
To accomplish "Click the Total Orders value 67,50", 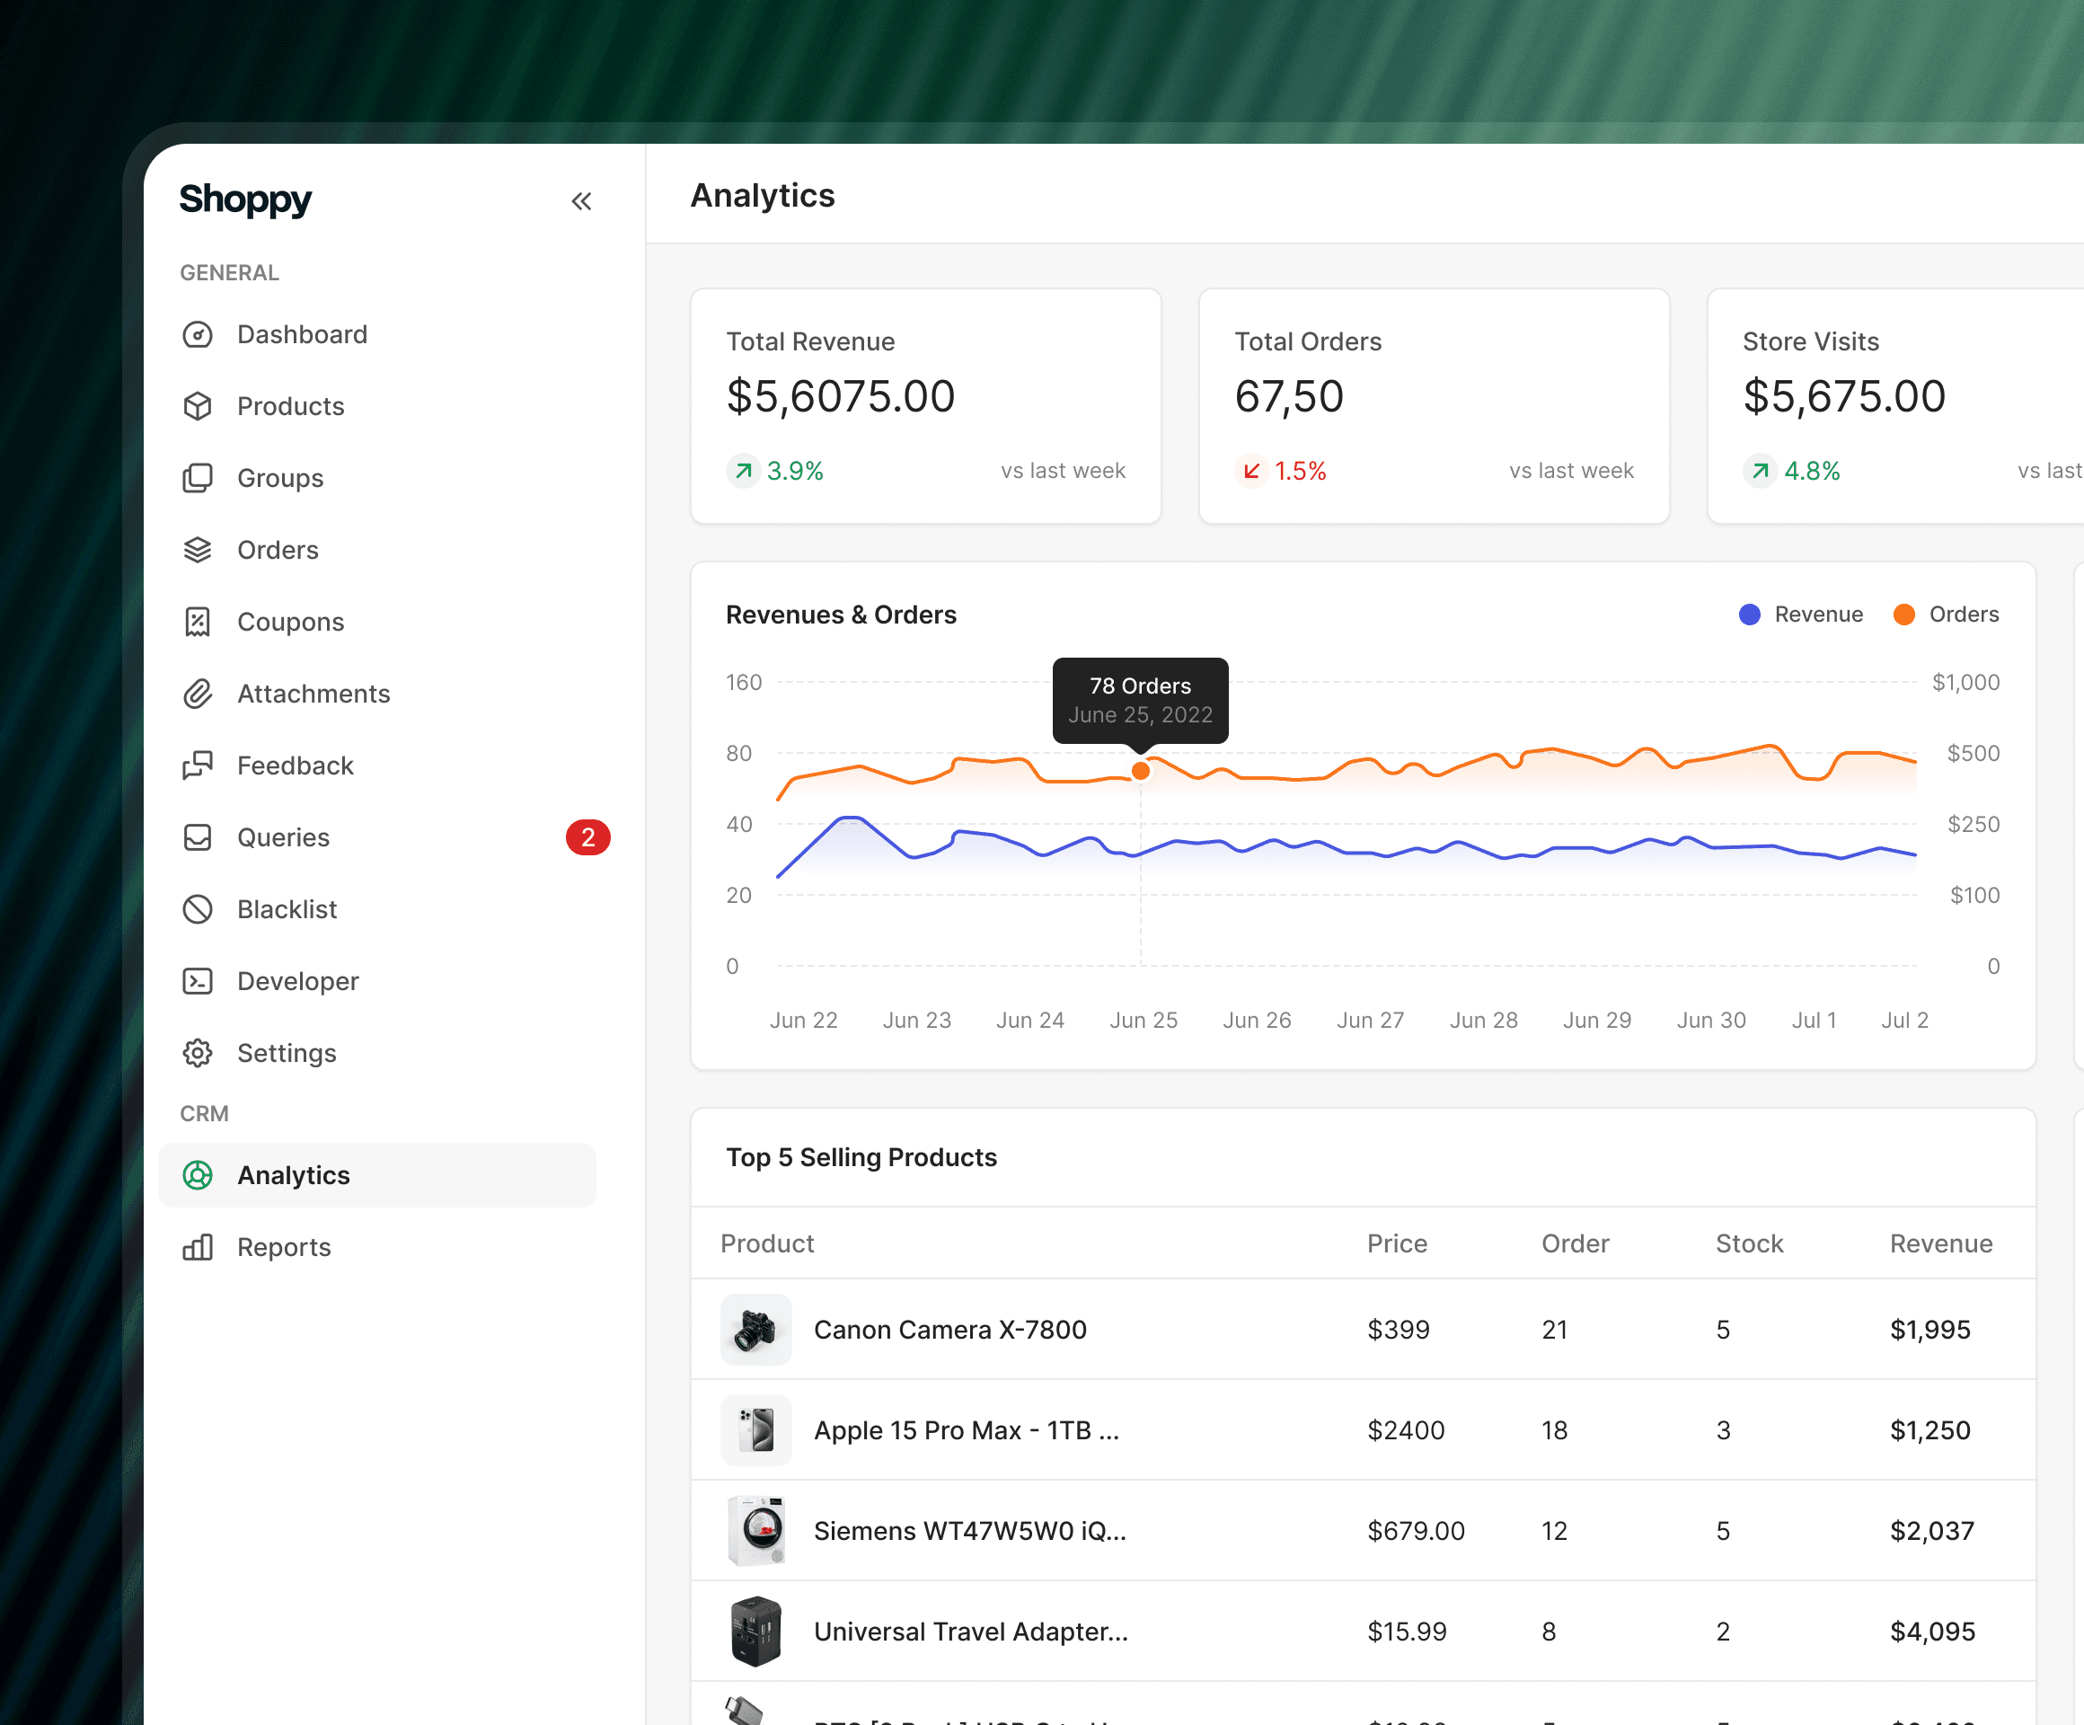I will point(1289,397).
